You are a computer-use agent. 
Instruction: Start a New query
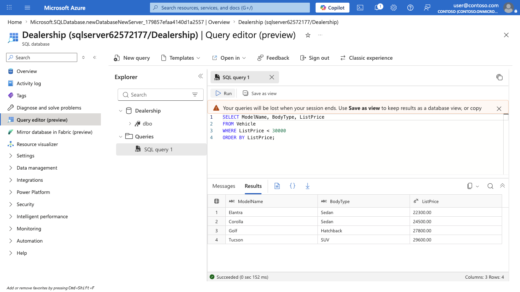132,58
